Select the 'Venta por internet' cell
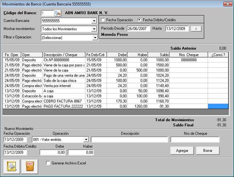 coord(64,86)
